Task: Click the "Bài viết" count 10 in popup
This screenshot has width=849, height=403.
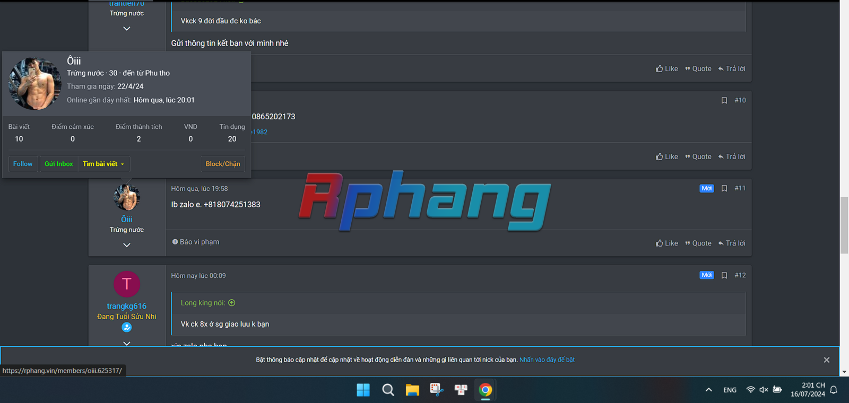Action: (19, 139)
